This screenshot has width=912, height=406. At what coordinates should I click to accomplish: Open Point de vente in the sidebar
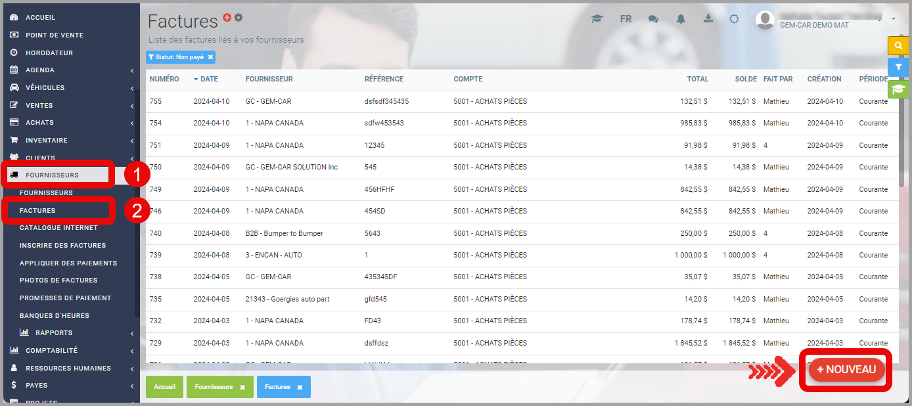54,35
